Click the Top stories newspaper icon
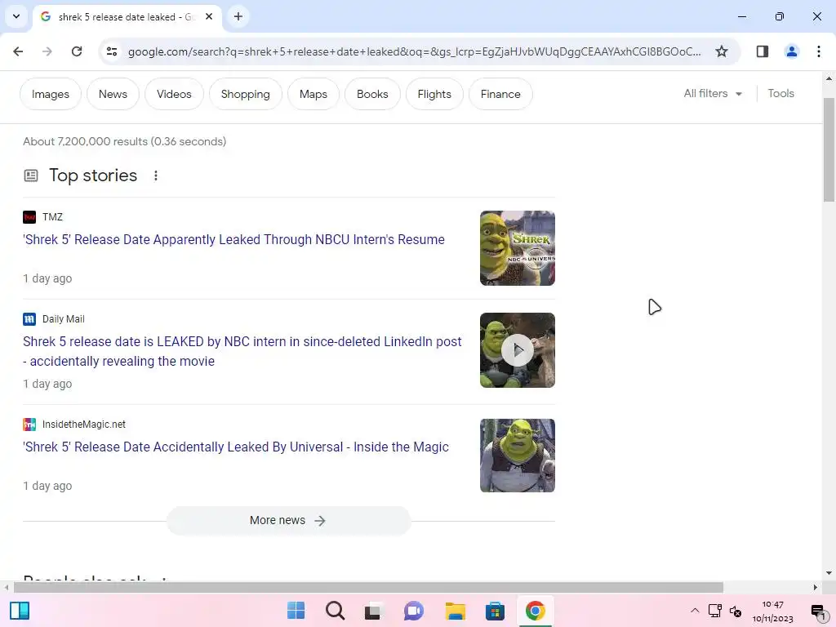This screenshot has height=627, width=836. pos(31,176)
